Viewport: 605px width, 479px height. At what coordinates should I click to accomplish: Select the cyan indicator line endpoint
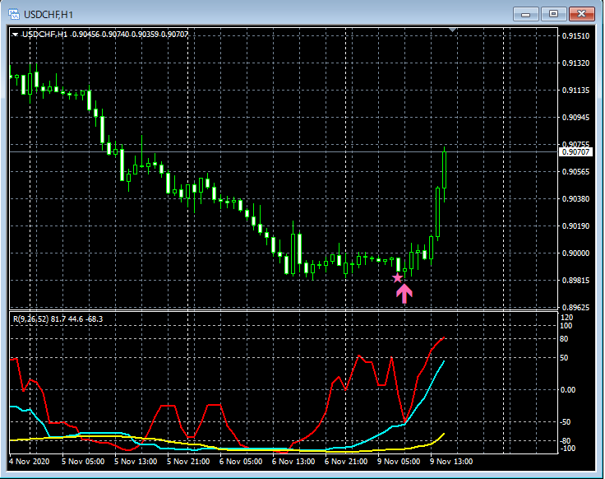(x=444, y=361)
